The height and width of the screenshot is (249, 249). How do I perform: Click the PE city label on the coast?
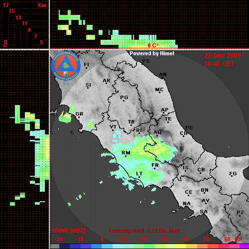[x=189, y=128]
